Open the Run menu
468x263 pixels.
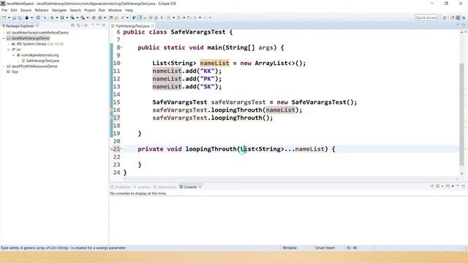pyautogui.click(x=102, y=10)
